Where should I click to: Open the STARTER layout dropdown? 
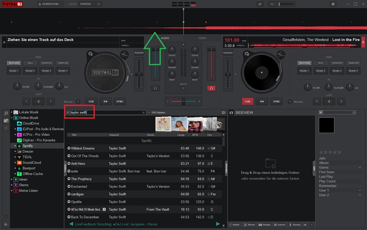90,4
